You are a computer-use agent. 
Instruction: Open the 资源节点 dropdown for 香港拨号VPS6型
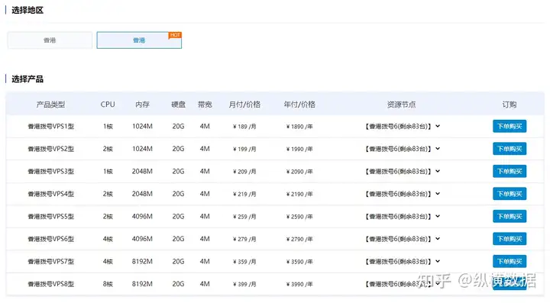click(403, 239)
